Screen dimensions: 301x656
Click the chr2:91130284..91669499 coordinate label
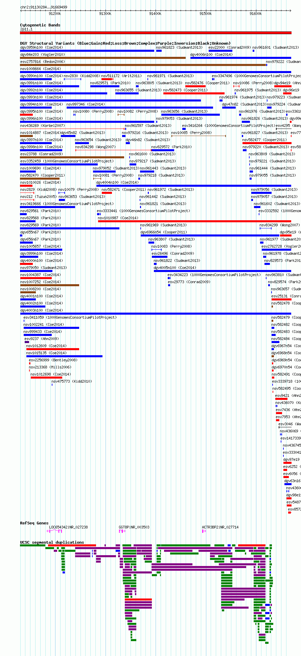[44, 7]
